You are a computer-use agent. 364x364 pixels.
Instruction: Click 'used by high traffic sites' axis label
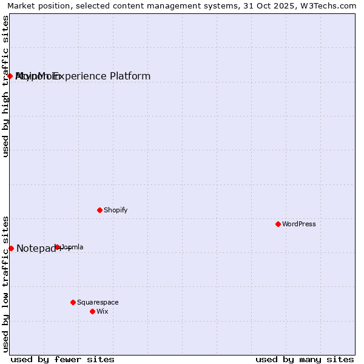click(5, 86)
